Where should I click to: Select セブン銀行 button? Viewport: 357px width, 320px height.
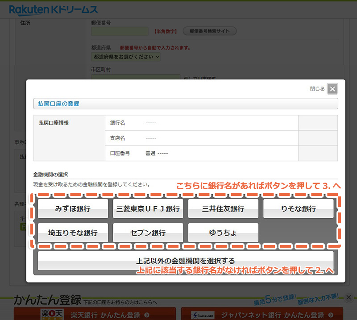[x=148, y=233]
